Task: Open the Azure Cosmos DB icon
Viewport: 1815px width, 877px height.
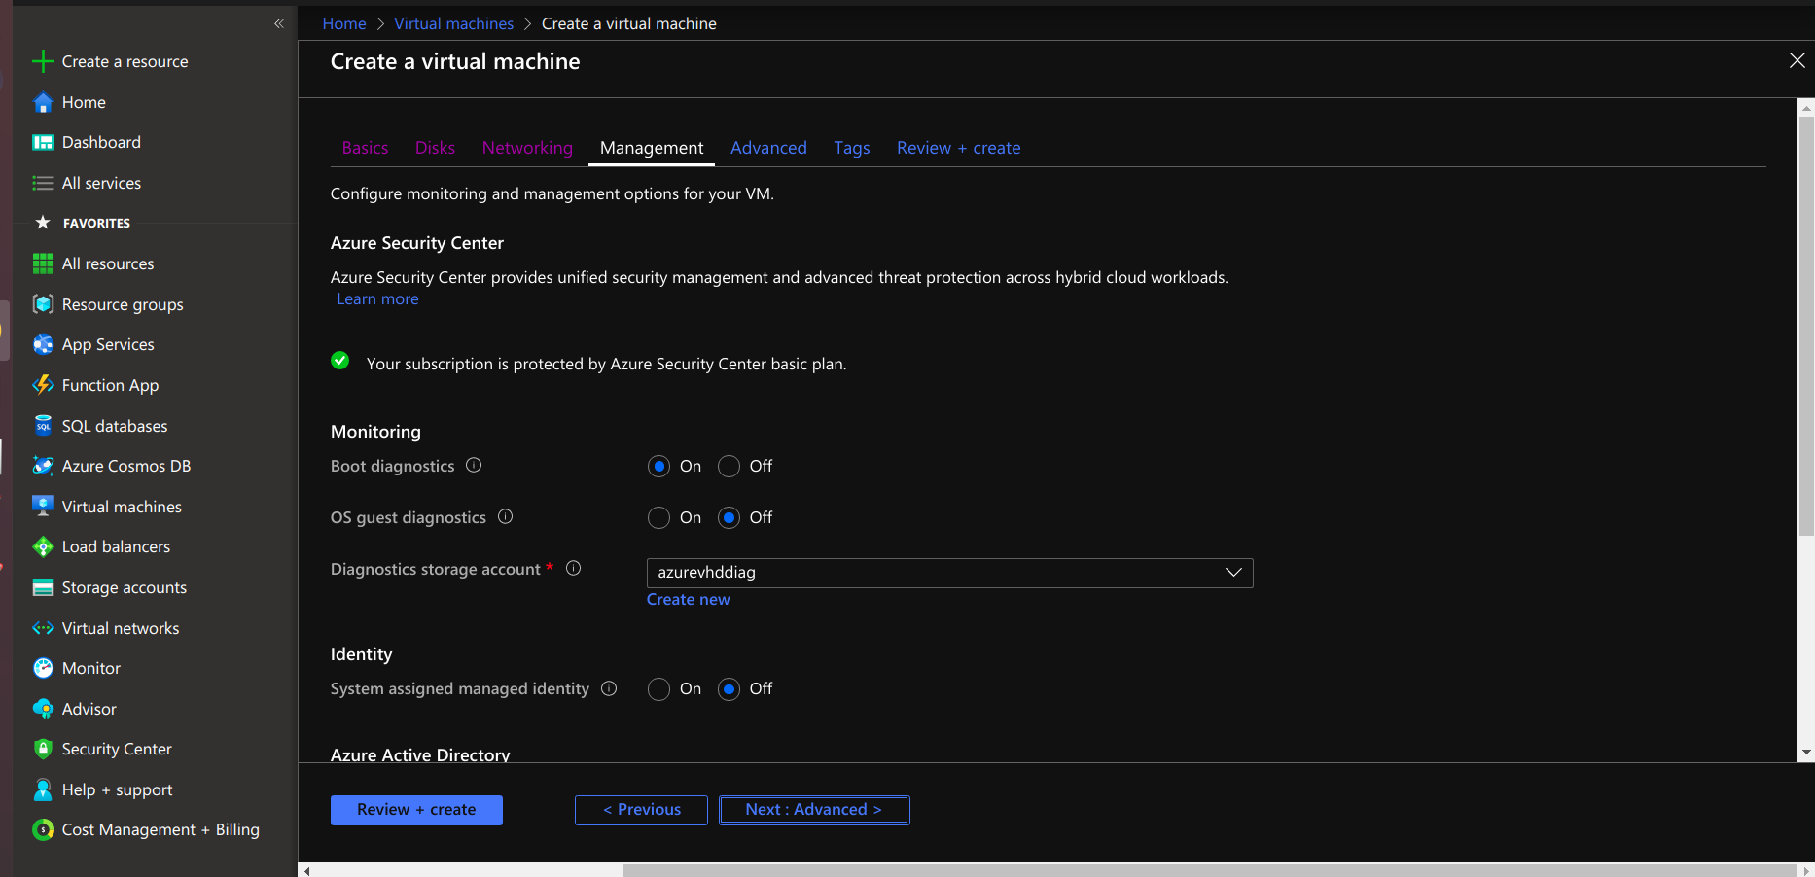Action: click(43, 466)
